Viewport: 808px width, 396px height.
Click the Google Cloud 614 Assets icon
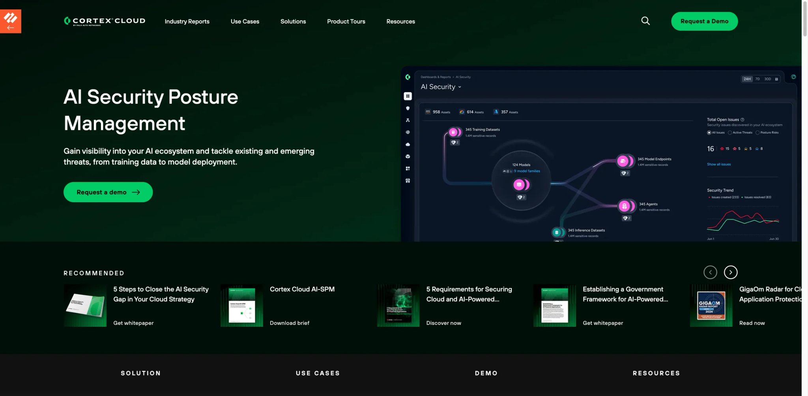pos(462,112)
